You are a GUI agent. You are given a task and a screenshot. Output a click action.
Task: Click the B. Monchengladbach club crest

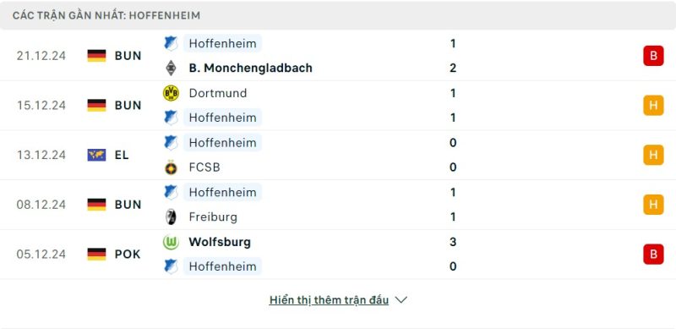click(x=171, y=69)
